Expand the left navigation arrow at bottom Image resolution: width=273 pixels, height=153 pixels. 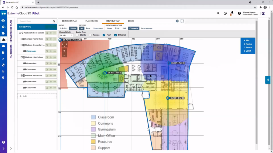coord(3,148)
